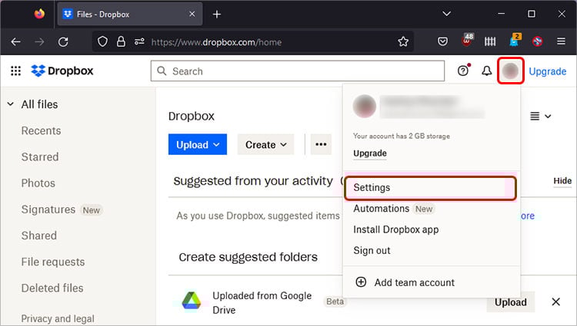
Task: Select Add team account
Action: pyautogui.click(x=415, y=283)
